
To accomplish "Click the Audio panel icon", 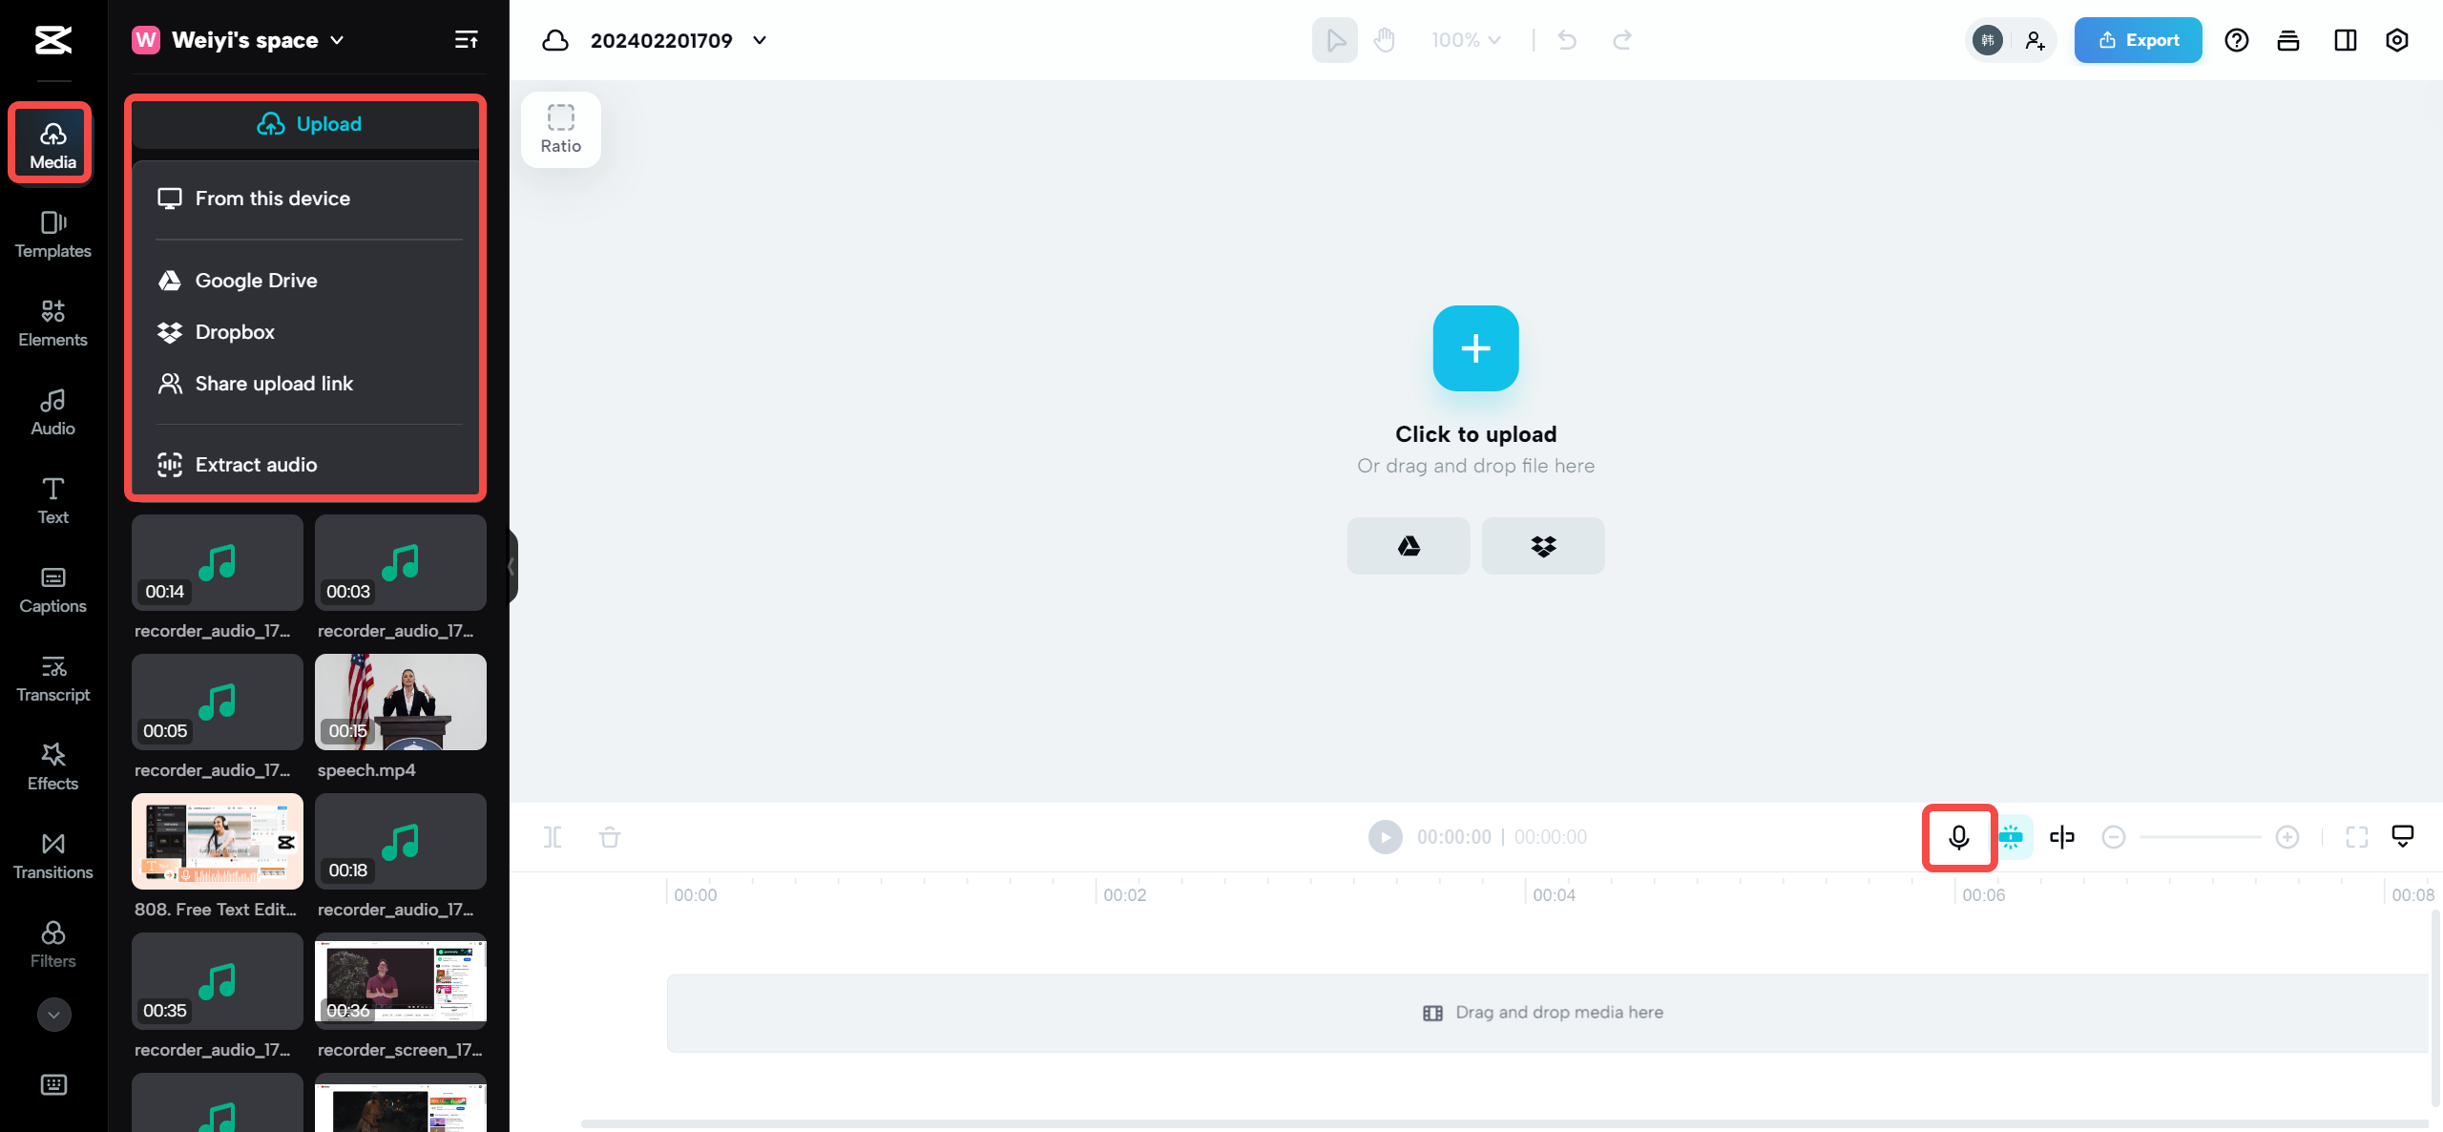I will 52,411.
